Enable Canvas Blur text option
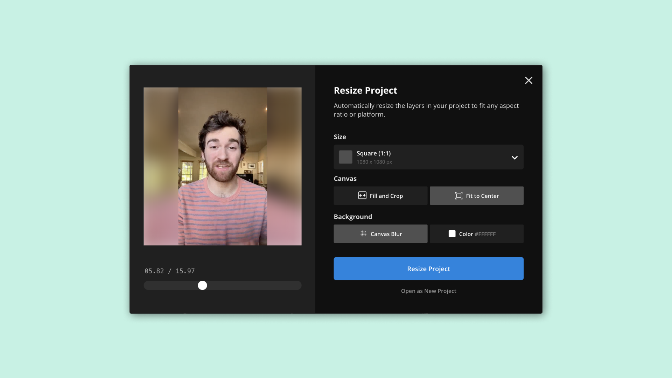Viewport: 672px width, 378px height. [386, 234]
